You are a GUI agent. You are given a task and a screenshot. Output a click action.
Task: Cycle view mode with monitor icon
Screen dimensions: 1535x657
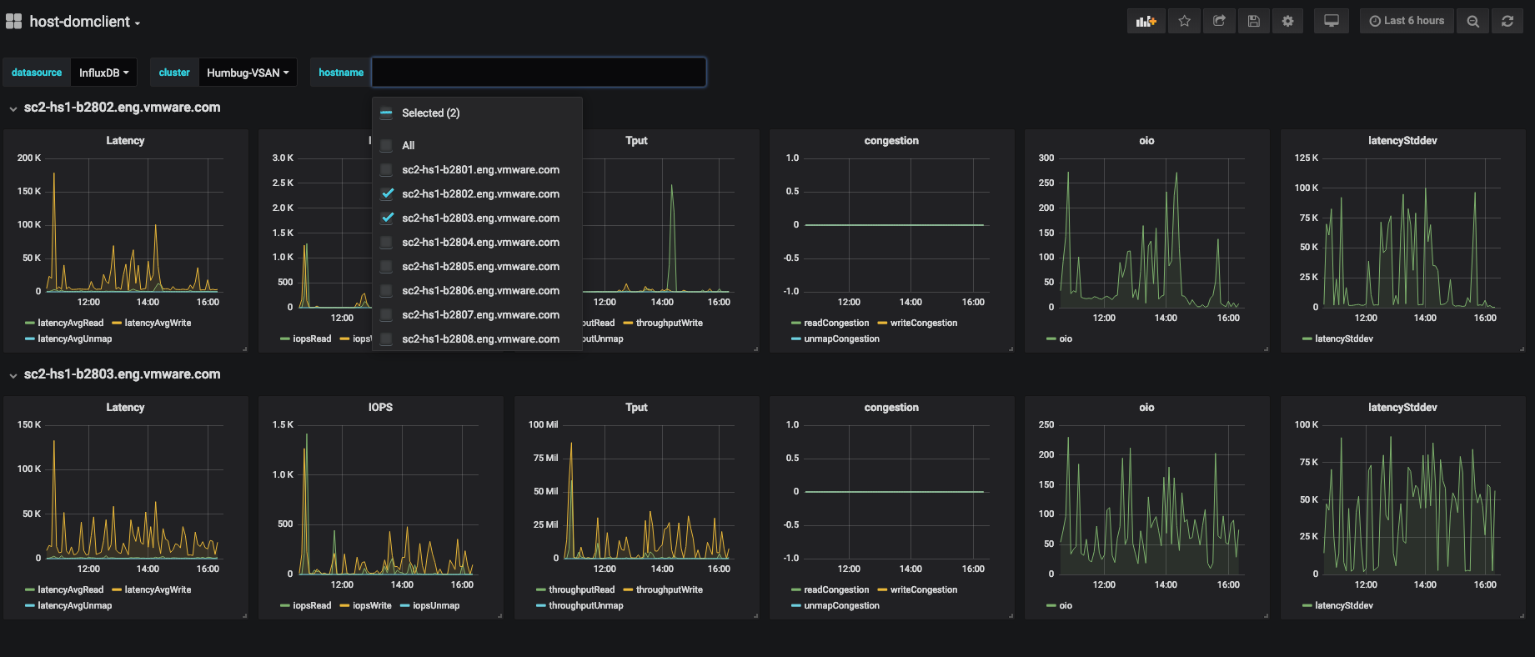click(1332, 21)
